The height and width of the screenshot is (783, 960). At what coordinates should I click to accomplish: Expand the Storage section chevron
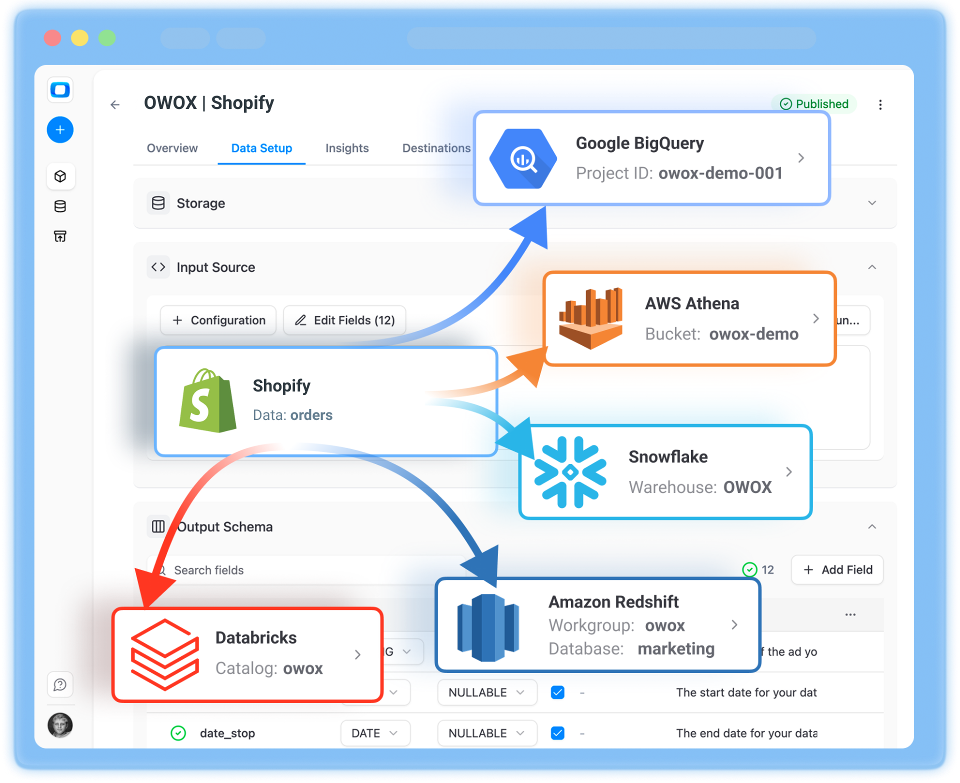click(x=872, y=203)
